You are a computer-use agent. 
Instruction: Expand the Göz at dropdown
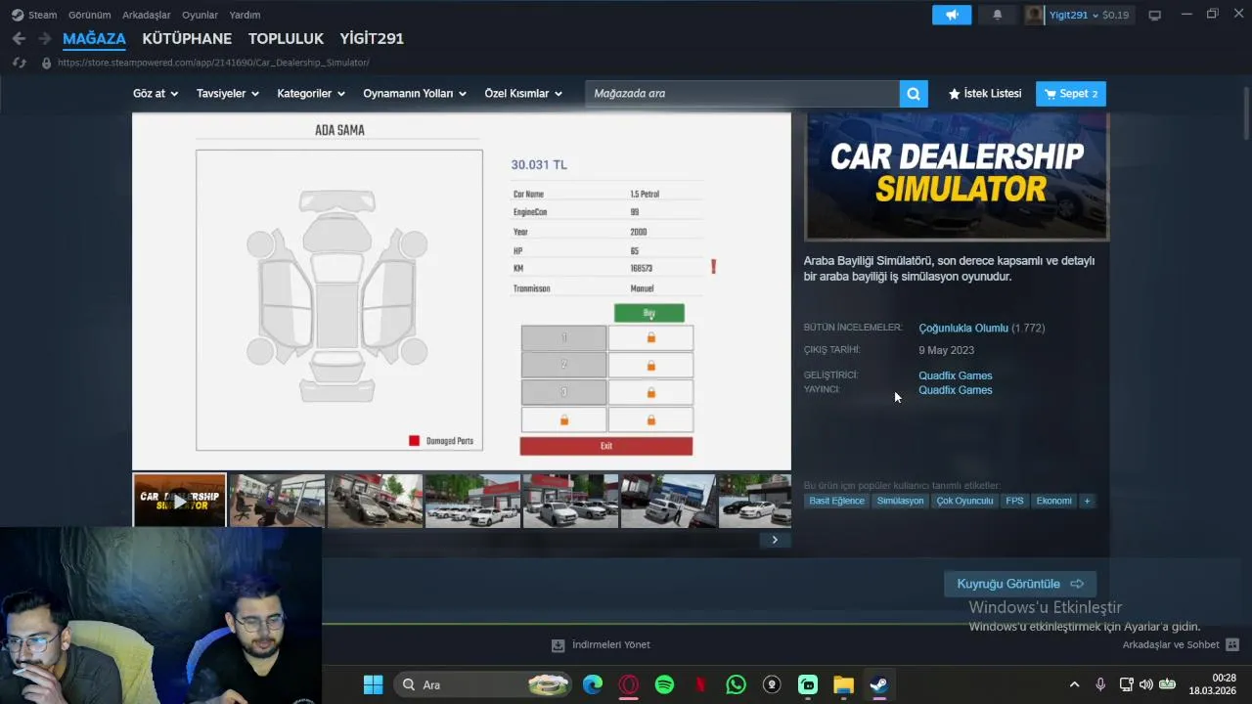point(156,94)
